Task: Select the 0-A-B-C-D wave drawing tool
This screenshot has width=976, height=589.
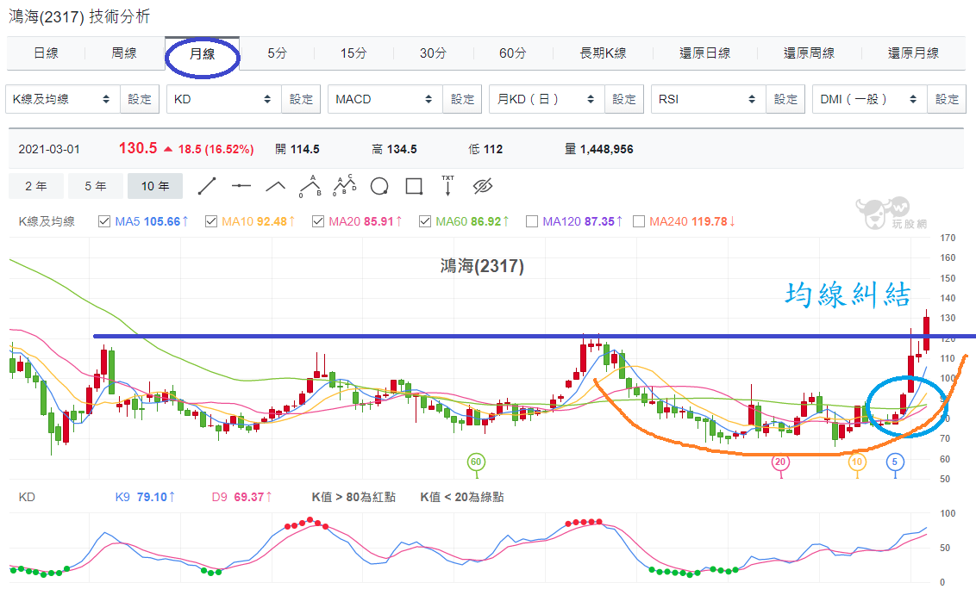Action: point(344,185)
